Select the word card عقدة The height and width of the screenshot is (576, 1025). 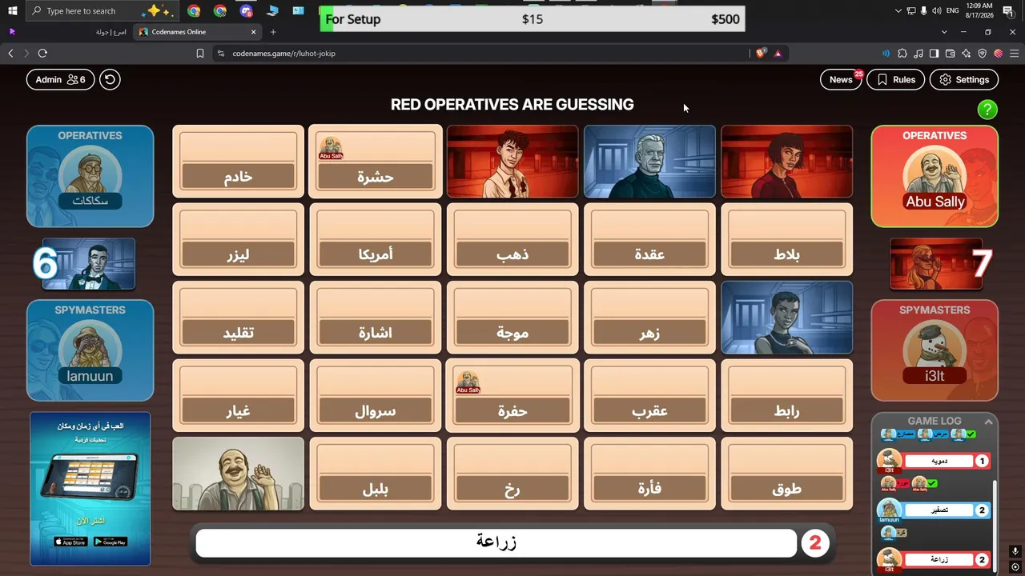[649, 239]
